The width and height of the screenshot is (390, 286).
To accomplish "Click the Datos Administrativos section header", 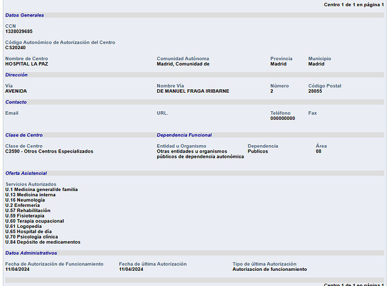I will tap(31, 253).
